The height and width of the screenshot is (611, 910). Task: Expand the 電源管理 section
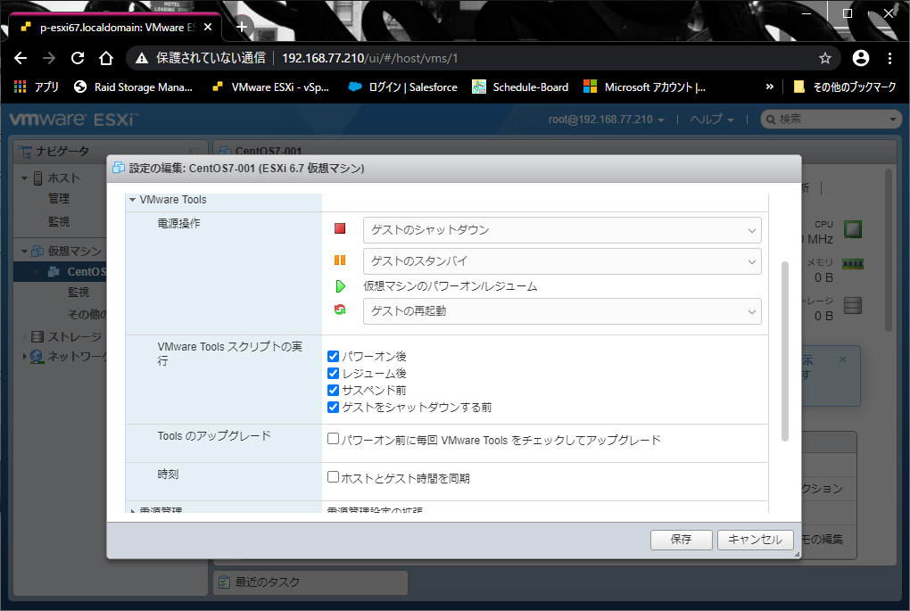pyautogui.click(x=133, y=510)
